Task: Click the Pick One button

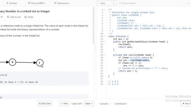Action: pos(44,103)
